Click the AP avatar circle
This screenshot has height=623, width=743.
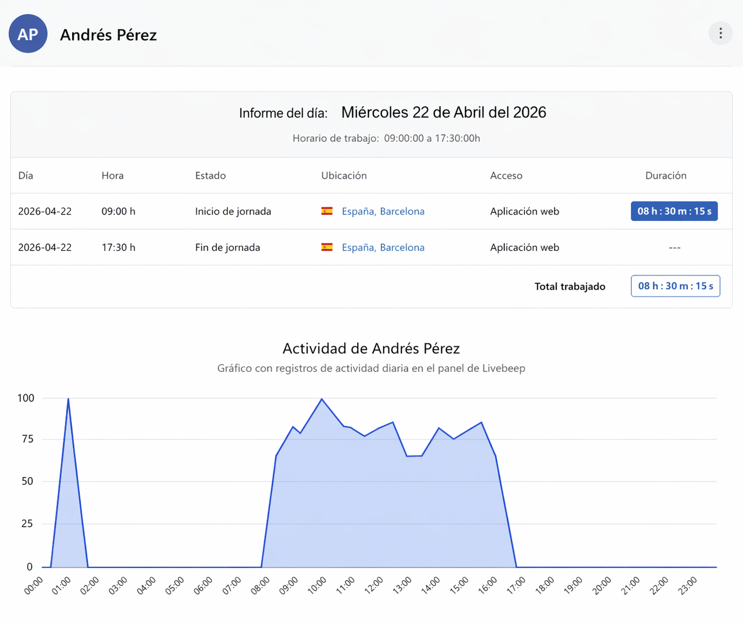[28, 34]
